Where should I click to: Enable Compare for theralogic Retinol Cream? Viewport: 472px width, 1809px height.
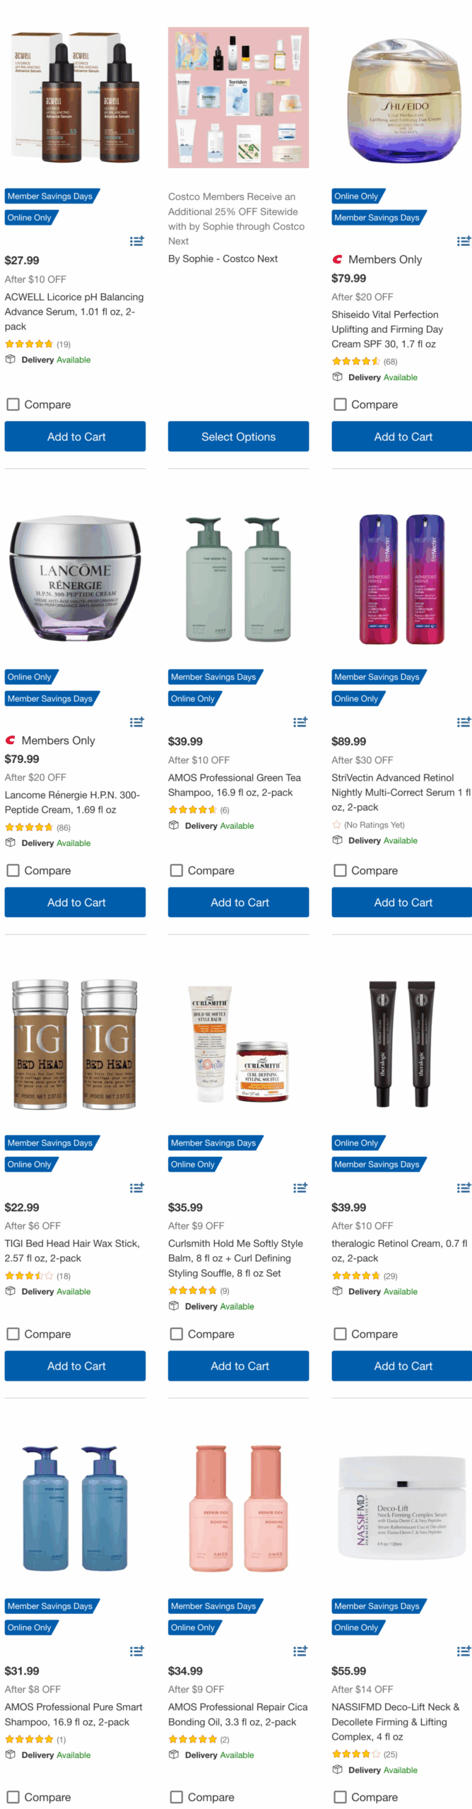pyautogui.click(x=340, y=1333)
